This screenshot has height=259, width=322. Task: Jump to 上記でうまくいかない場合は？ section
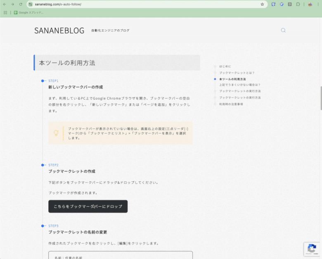(240, 85)
